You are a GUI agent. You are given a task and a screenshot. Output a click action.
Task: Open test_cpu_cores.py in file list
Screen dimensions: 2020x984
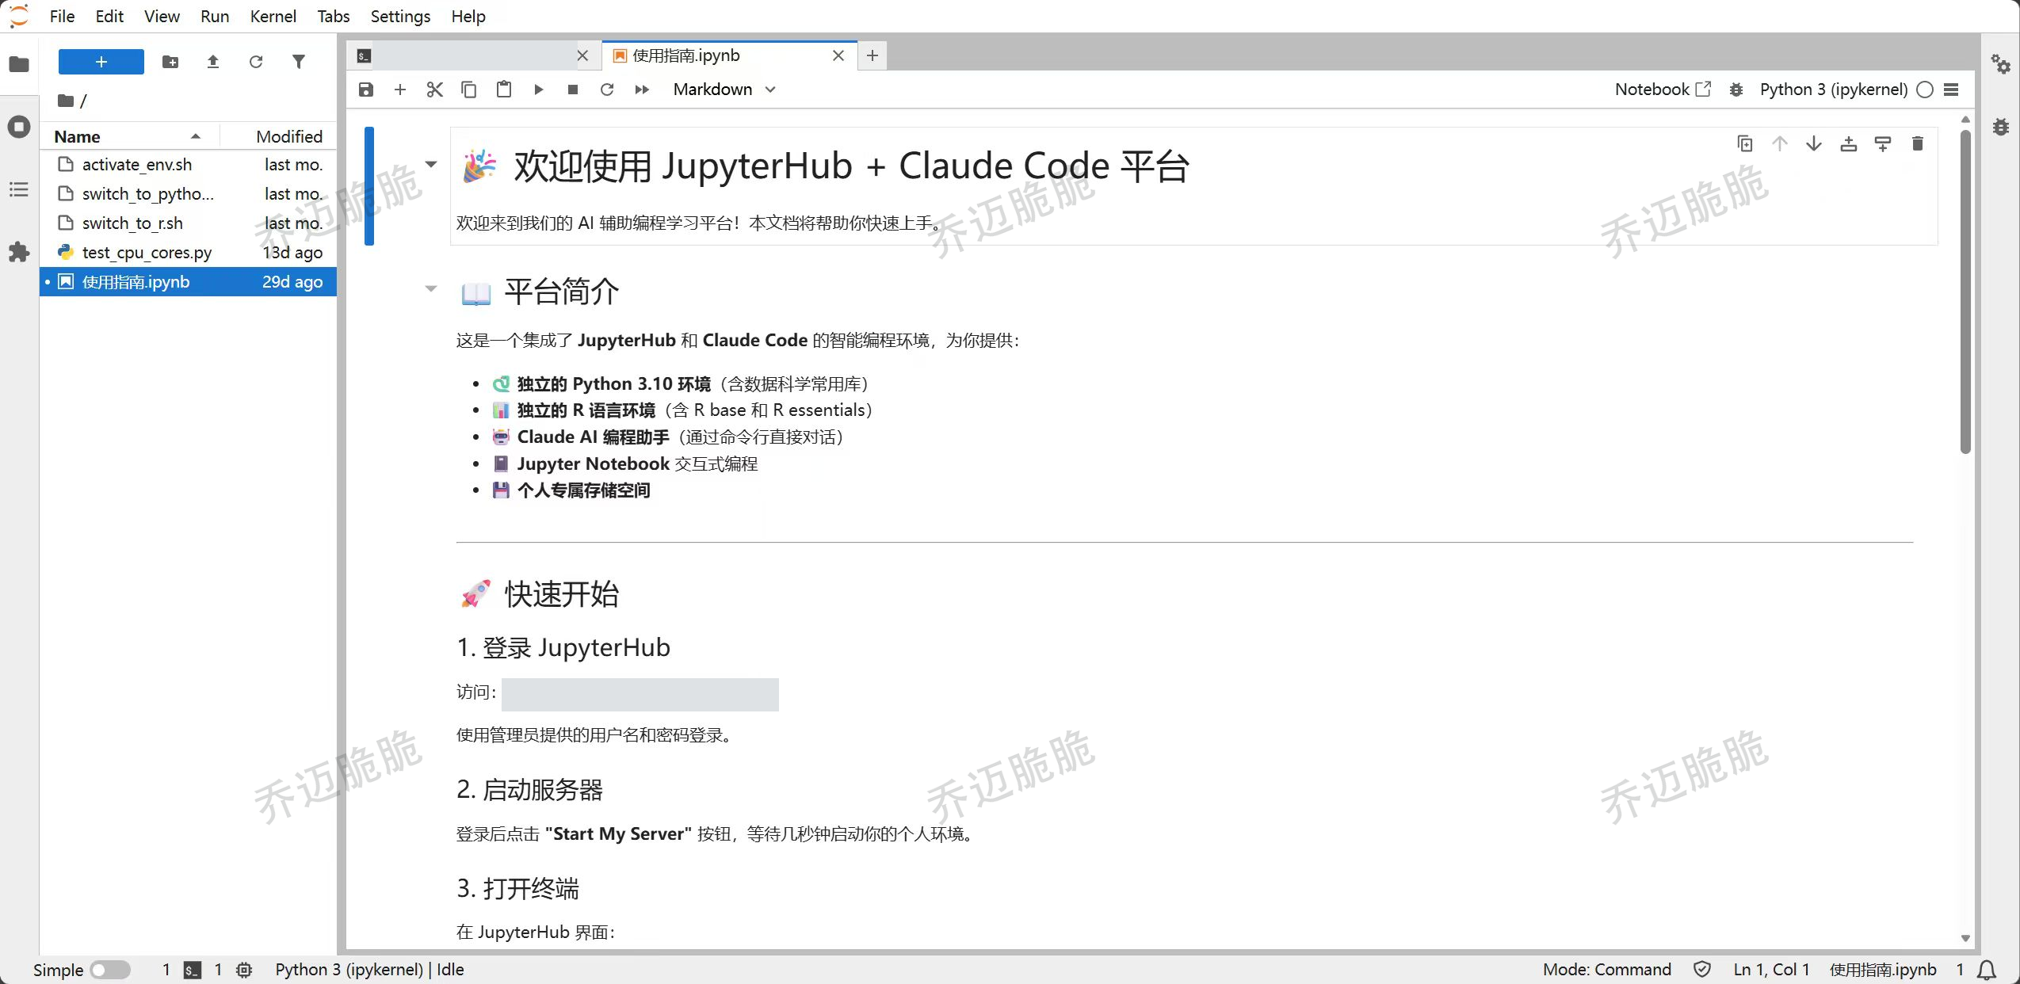(189, 253)
